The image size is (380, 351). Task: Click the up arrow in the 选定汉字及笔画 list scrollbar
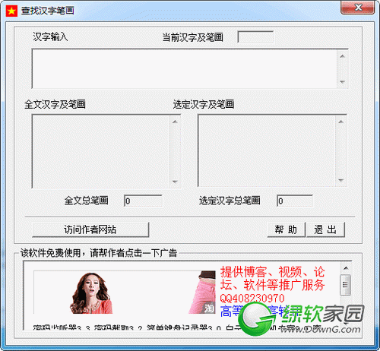click(x=340, y=122)
